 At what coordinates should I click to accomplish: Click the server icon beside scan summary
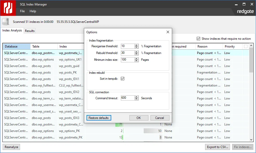pyautogui.click(x=6, y=22)
